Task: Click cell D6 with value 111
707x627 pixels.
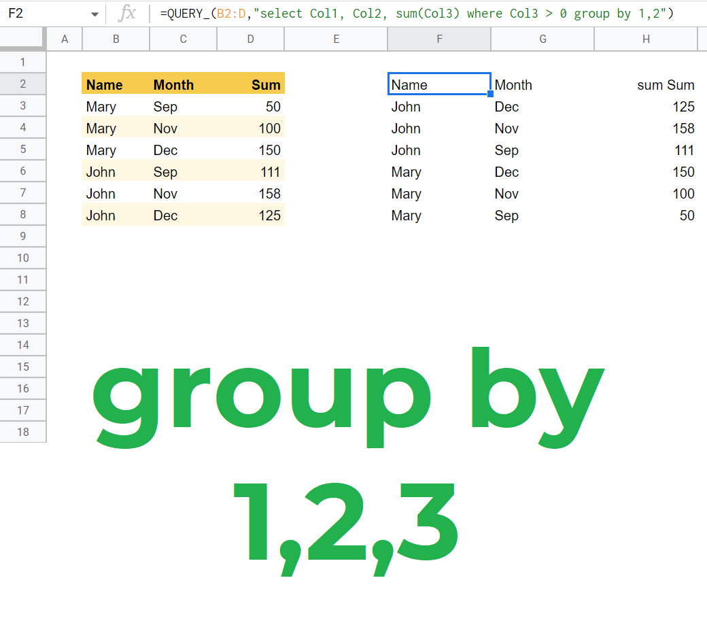Action: [251, 171]
